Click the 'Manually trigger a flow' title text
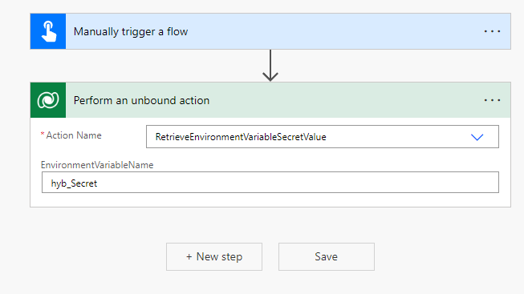Viewport: 524px width, 294px height. (x=131, y=32)
